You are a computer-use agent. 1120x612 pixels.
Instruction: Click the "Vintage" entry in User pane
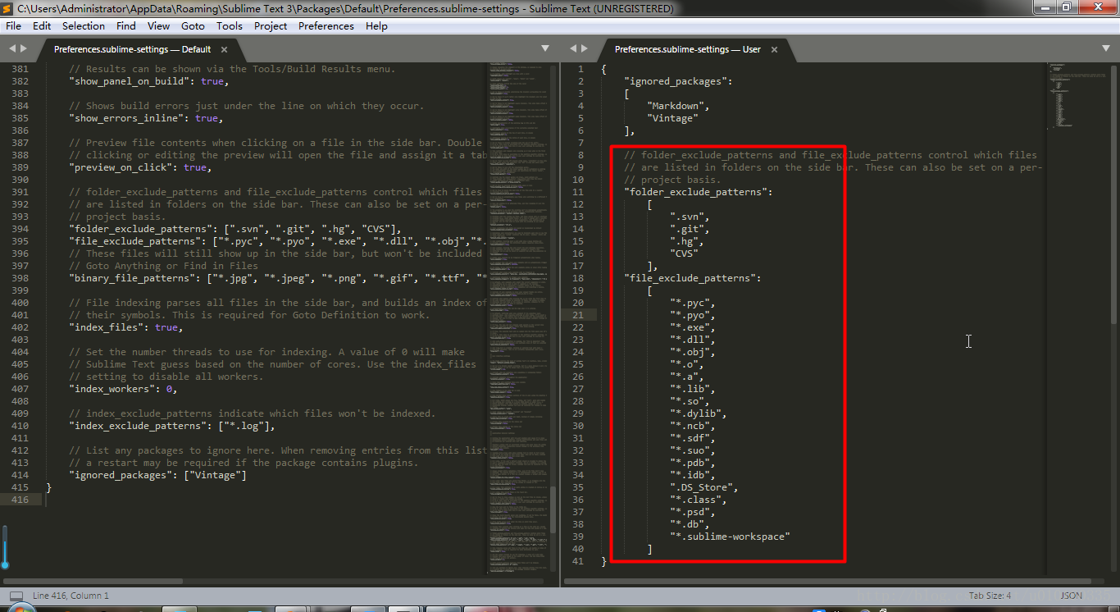coord(672,118)
